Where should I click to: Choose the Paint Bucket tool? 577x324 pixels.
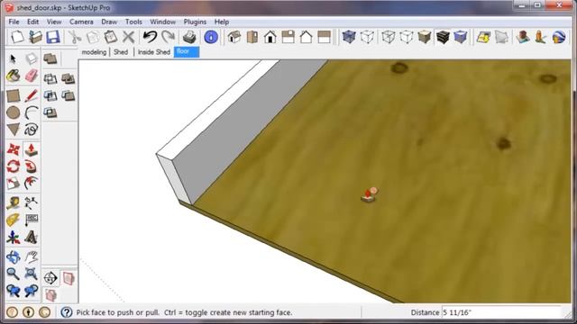(14, 76)
